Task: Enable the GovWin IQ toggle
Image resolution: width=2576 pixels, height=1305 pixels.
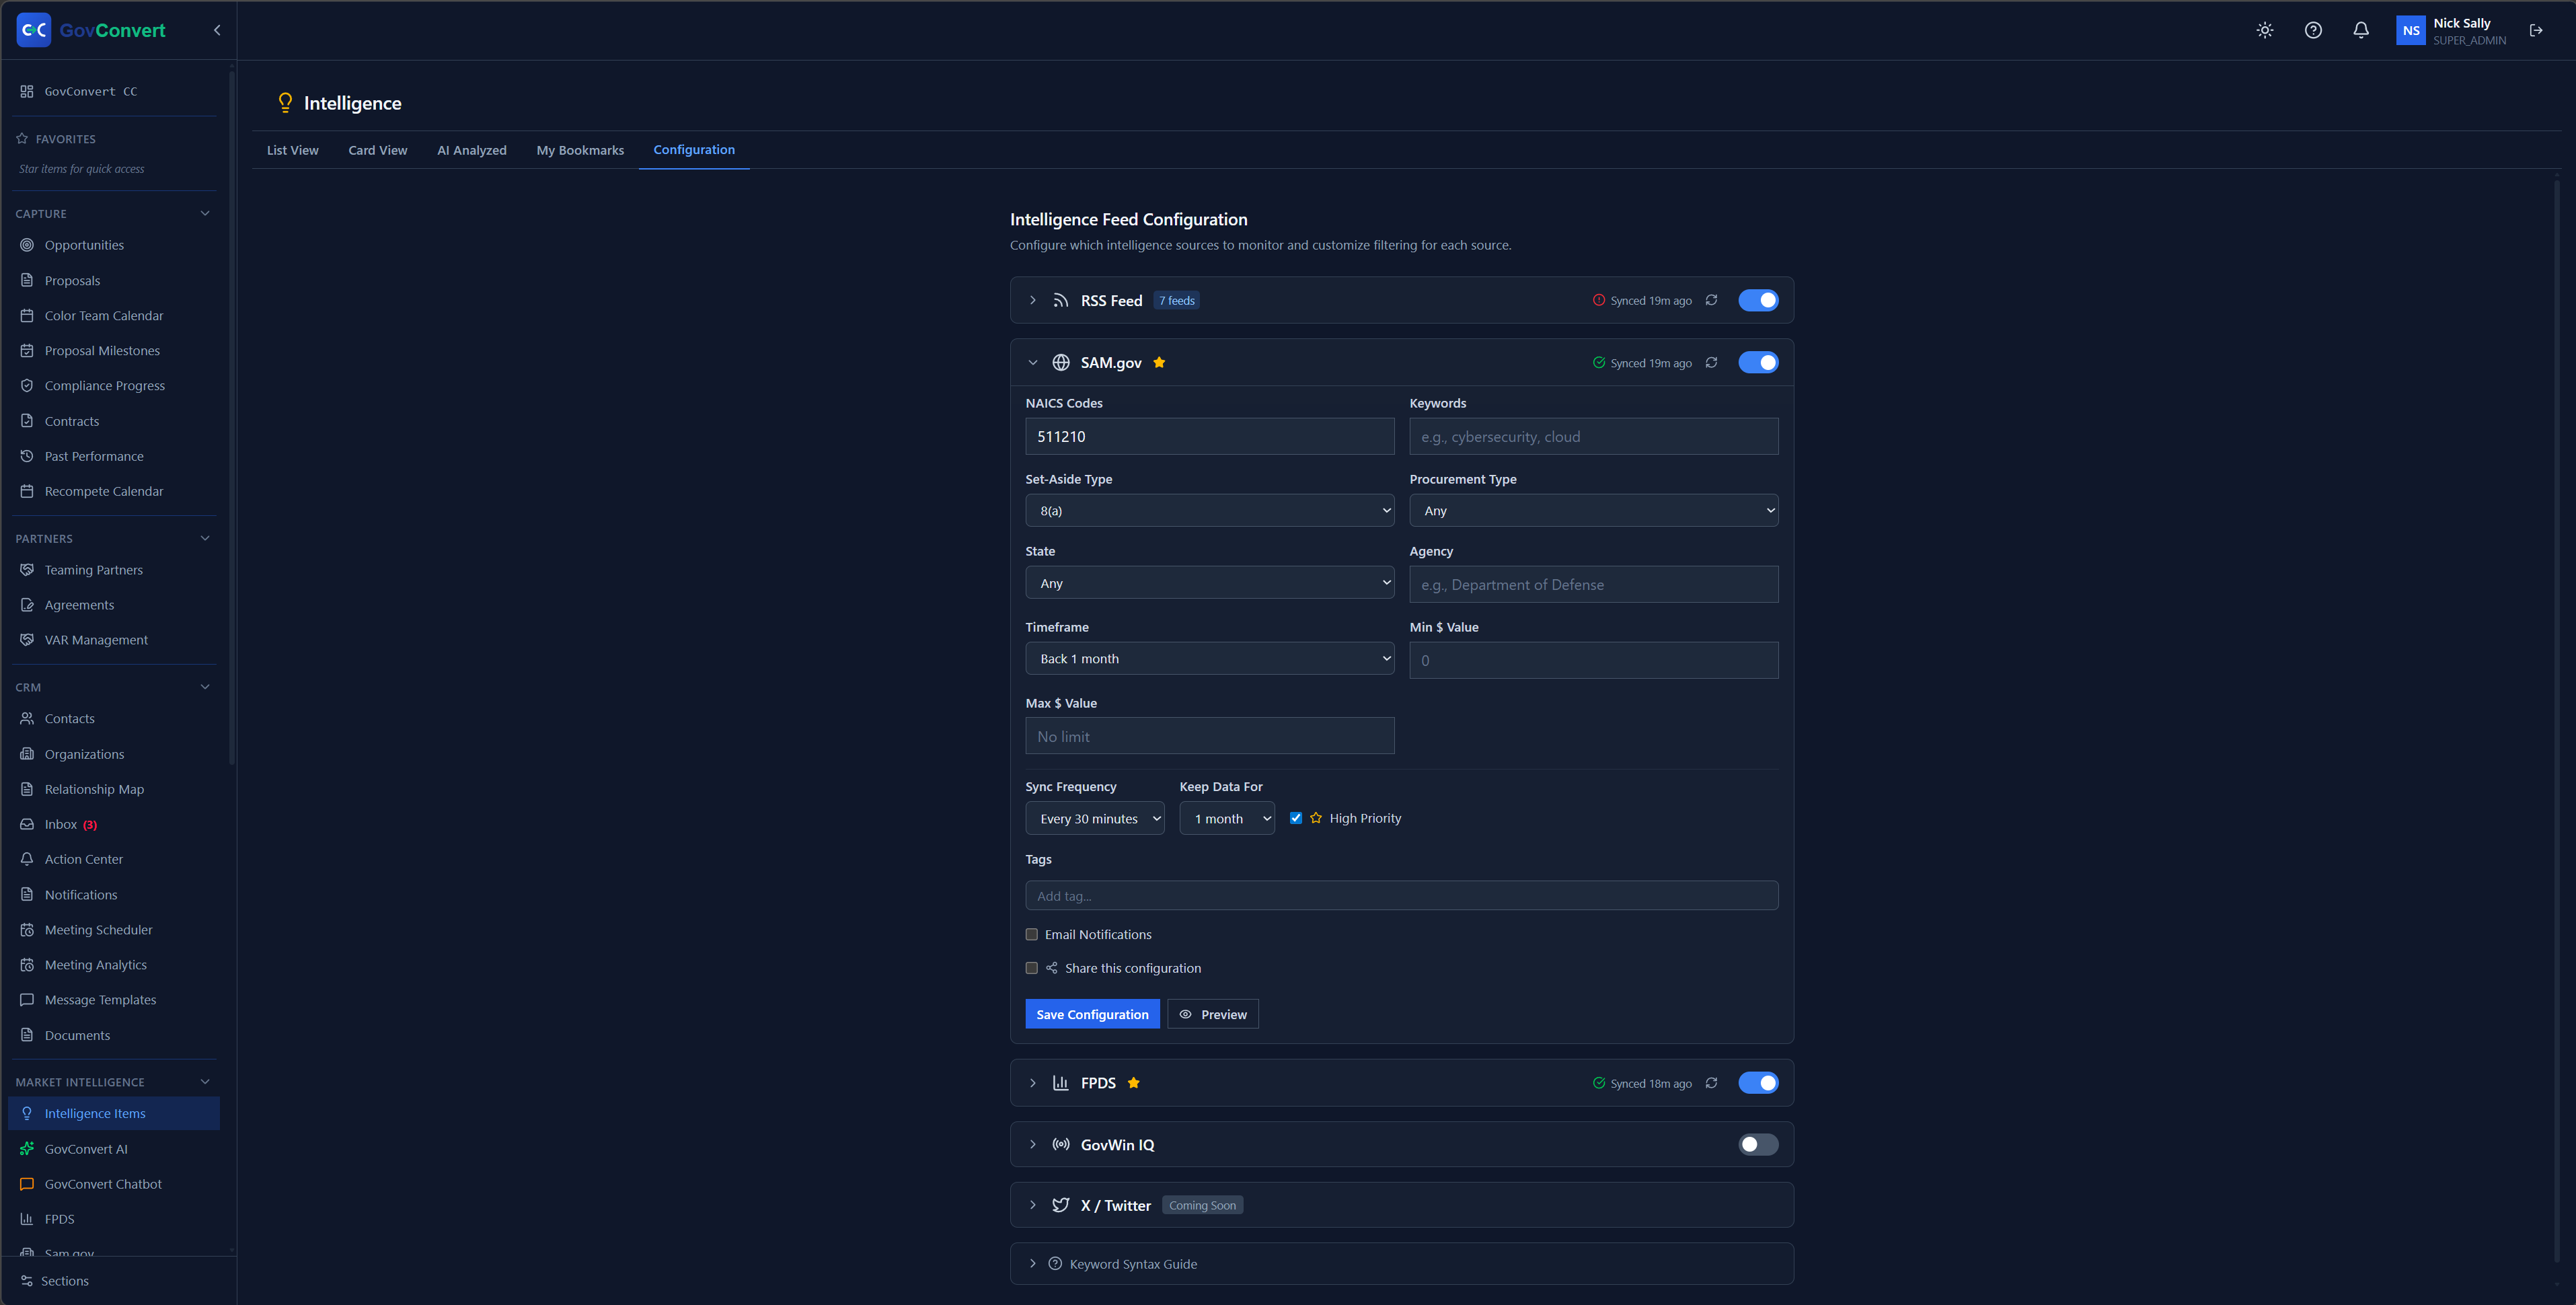Action: click(1758, 1144)
